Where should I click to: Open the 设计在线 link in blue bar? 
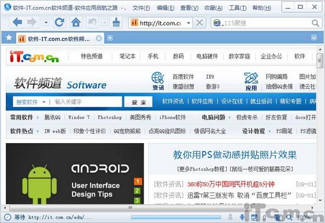click(x=232, y=101)
